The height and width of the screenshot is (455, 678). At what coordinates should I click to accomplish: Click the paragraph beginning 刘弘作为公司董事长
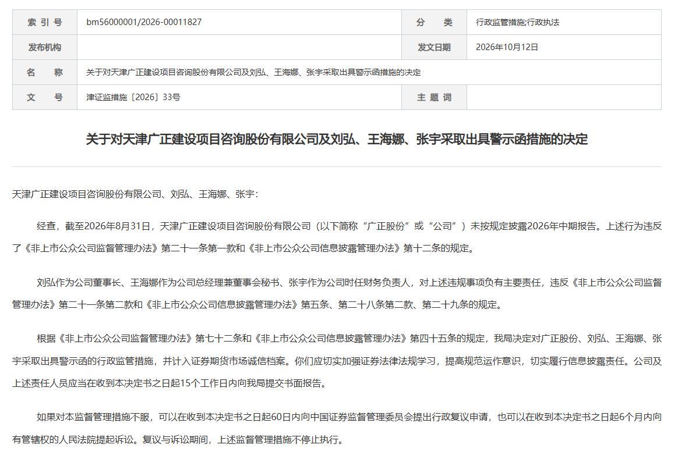pyautogui.click(x=337, y=293)
